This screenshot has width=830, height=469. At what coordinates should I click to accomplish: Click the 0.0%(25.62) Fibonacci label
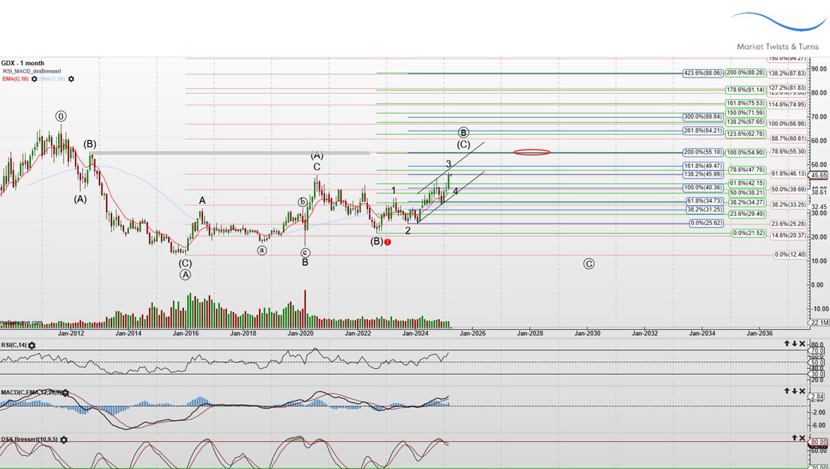click(705, 223)
